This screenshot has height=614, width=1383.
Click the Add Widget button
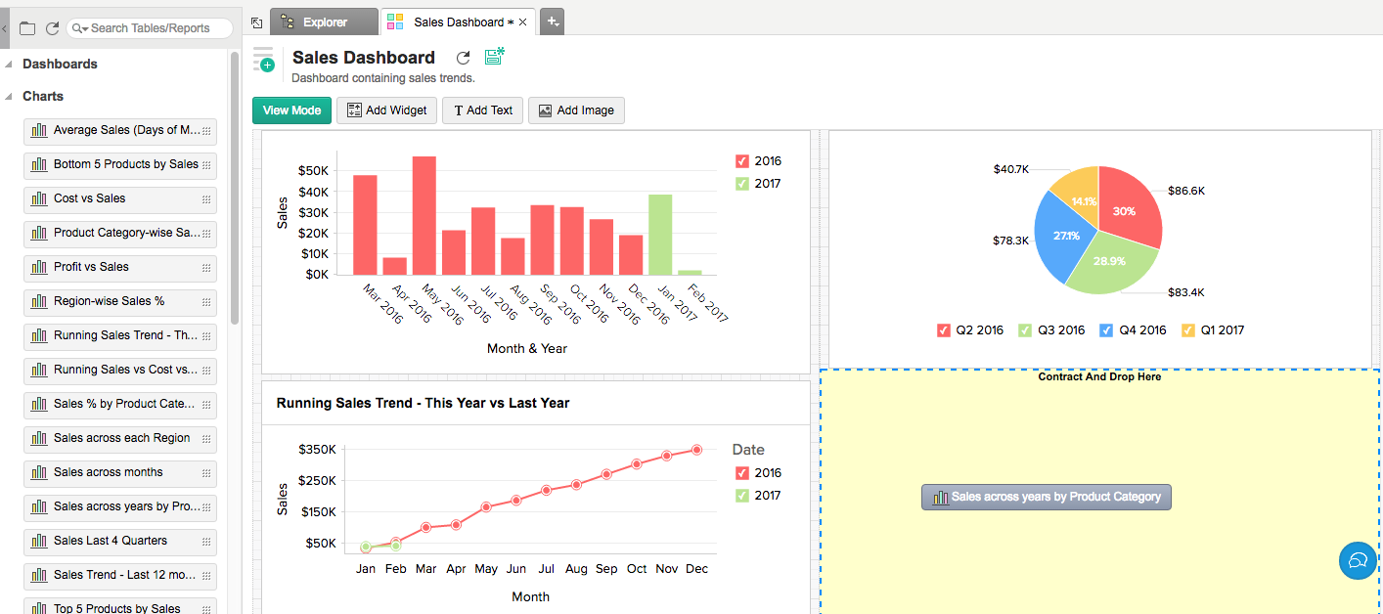click(387, 110)
